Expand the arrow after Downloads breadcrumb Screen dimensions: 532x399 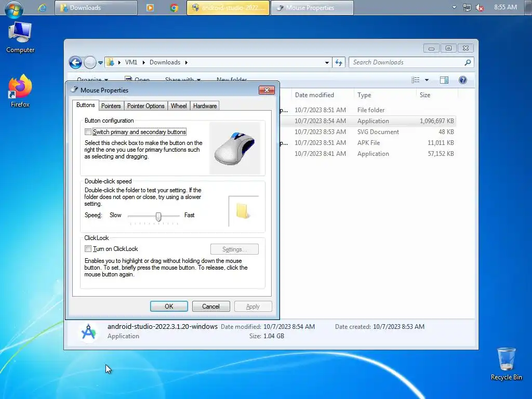187,62
